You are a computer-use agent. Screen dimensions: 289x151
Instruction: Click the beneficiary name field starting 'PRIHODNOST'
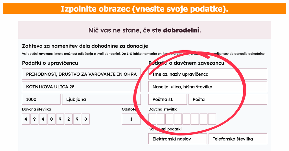click(81, 74)
